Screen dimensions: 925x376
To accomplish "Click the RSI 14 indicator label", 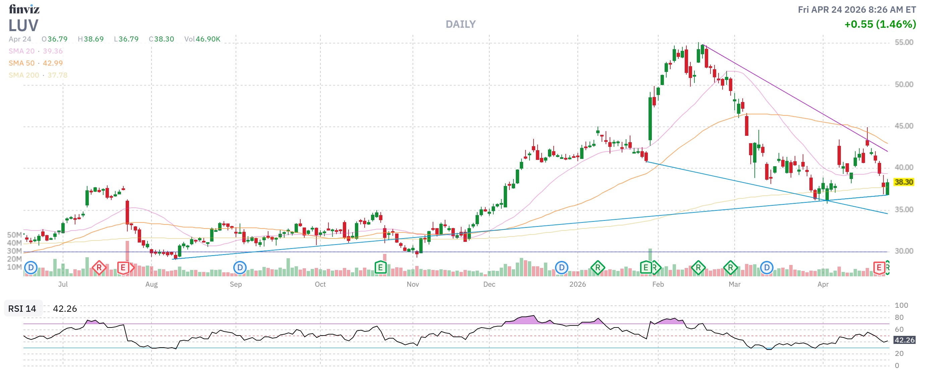I will [22, 309].
